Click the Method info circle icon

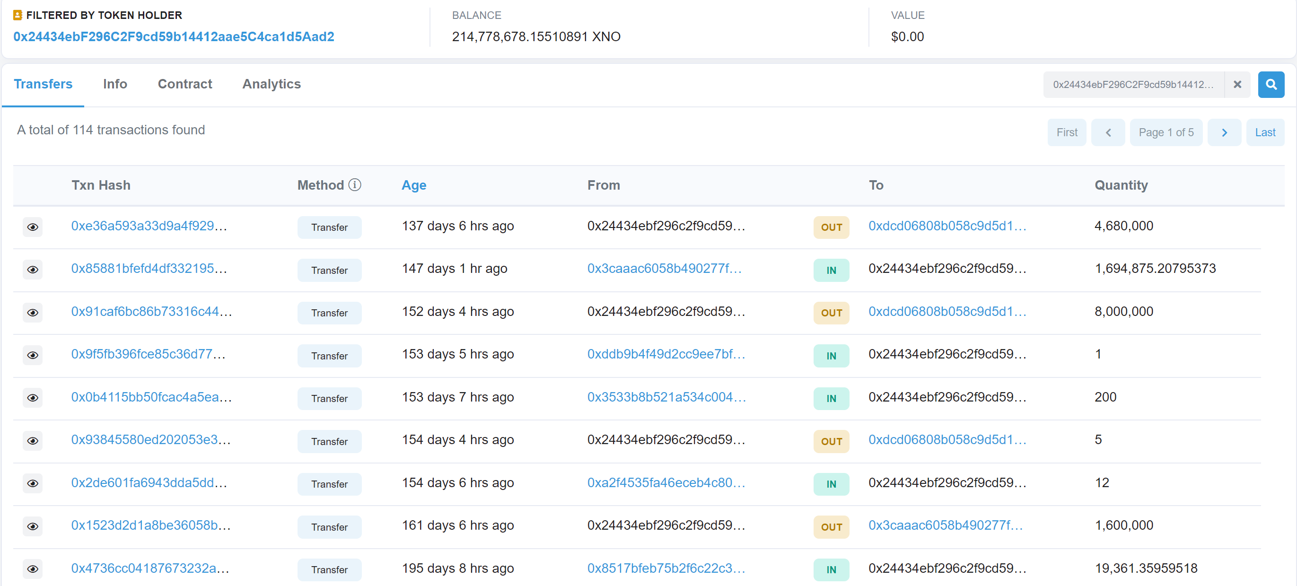click(x=354, y=185)
